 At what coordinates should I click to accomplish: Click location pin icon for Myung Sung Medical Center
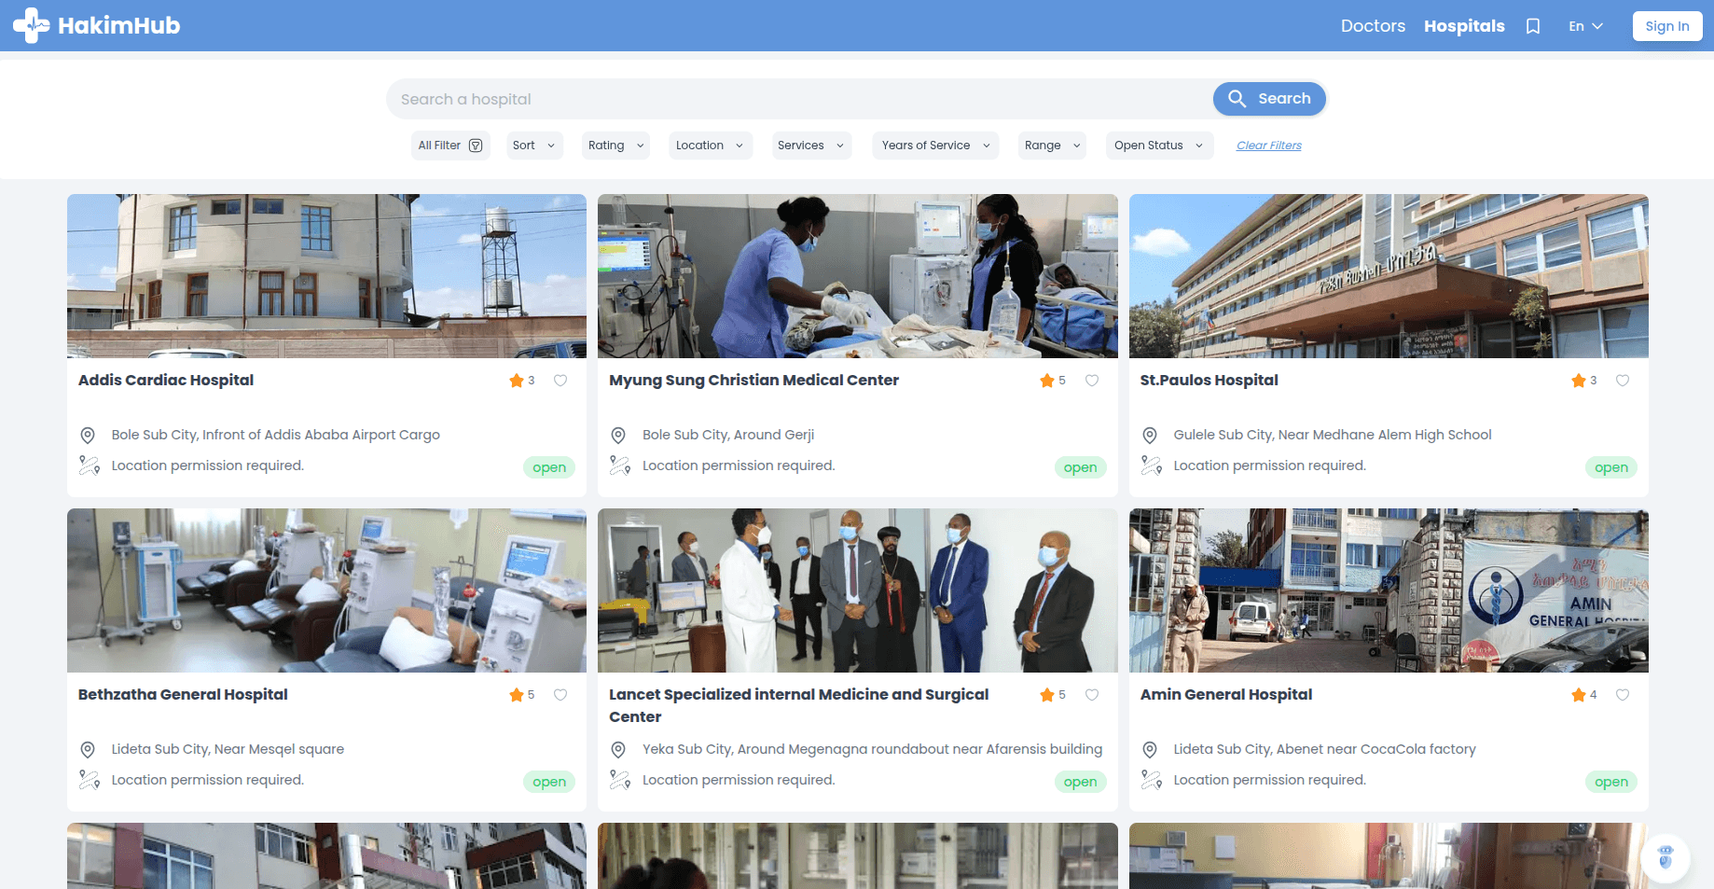pyautogui.click(x=618, y=436)
